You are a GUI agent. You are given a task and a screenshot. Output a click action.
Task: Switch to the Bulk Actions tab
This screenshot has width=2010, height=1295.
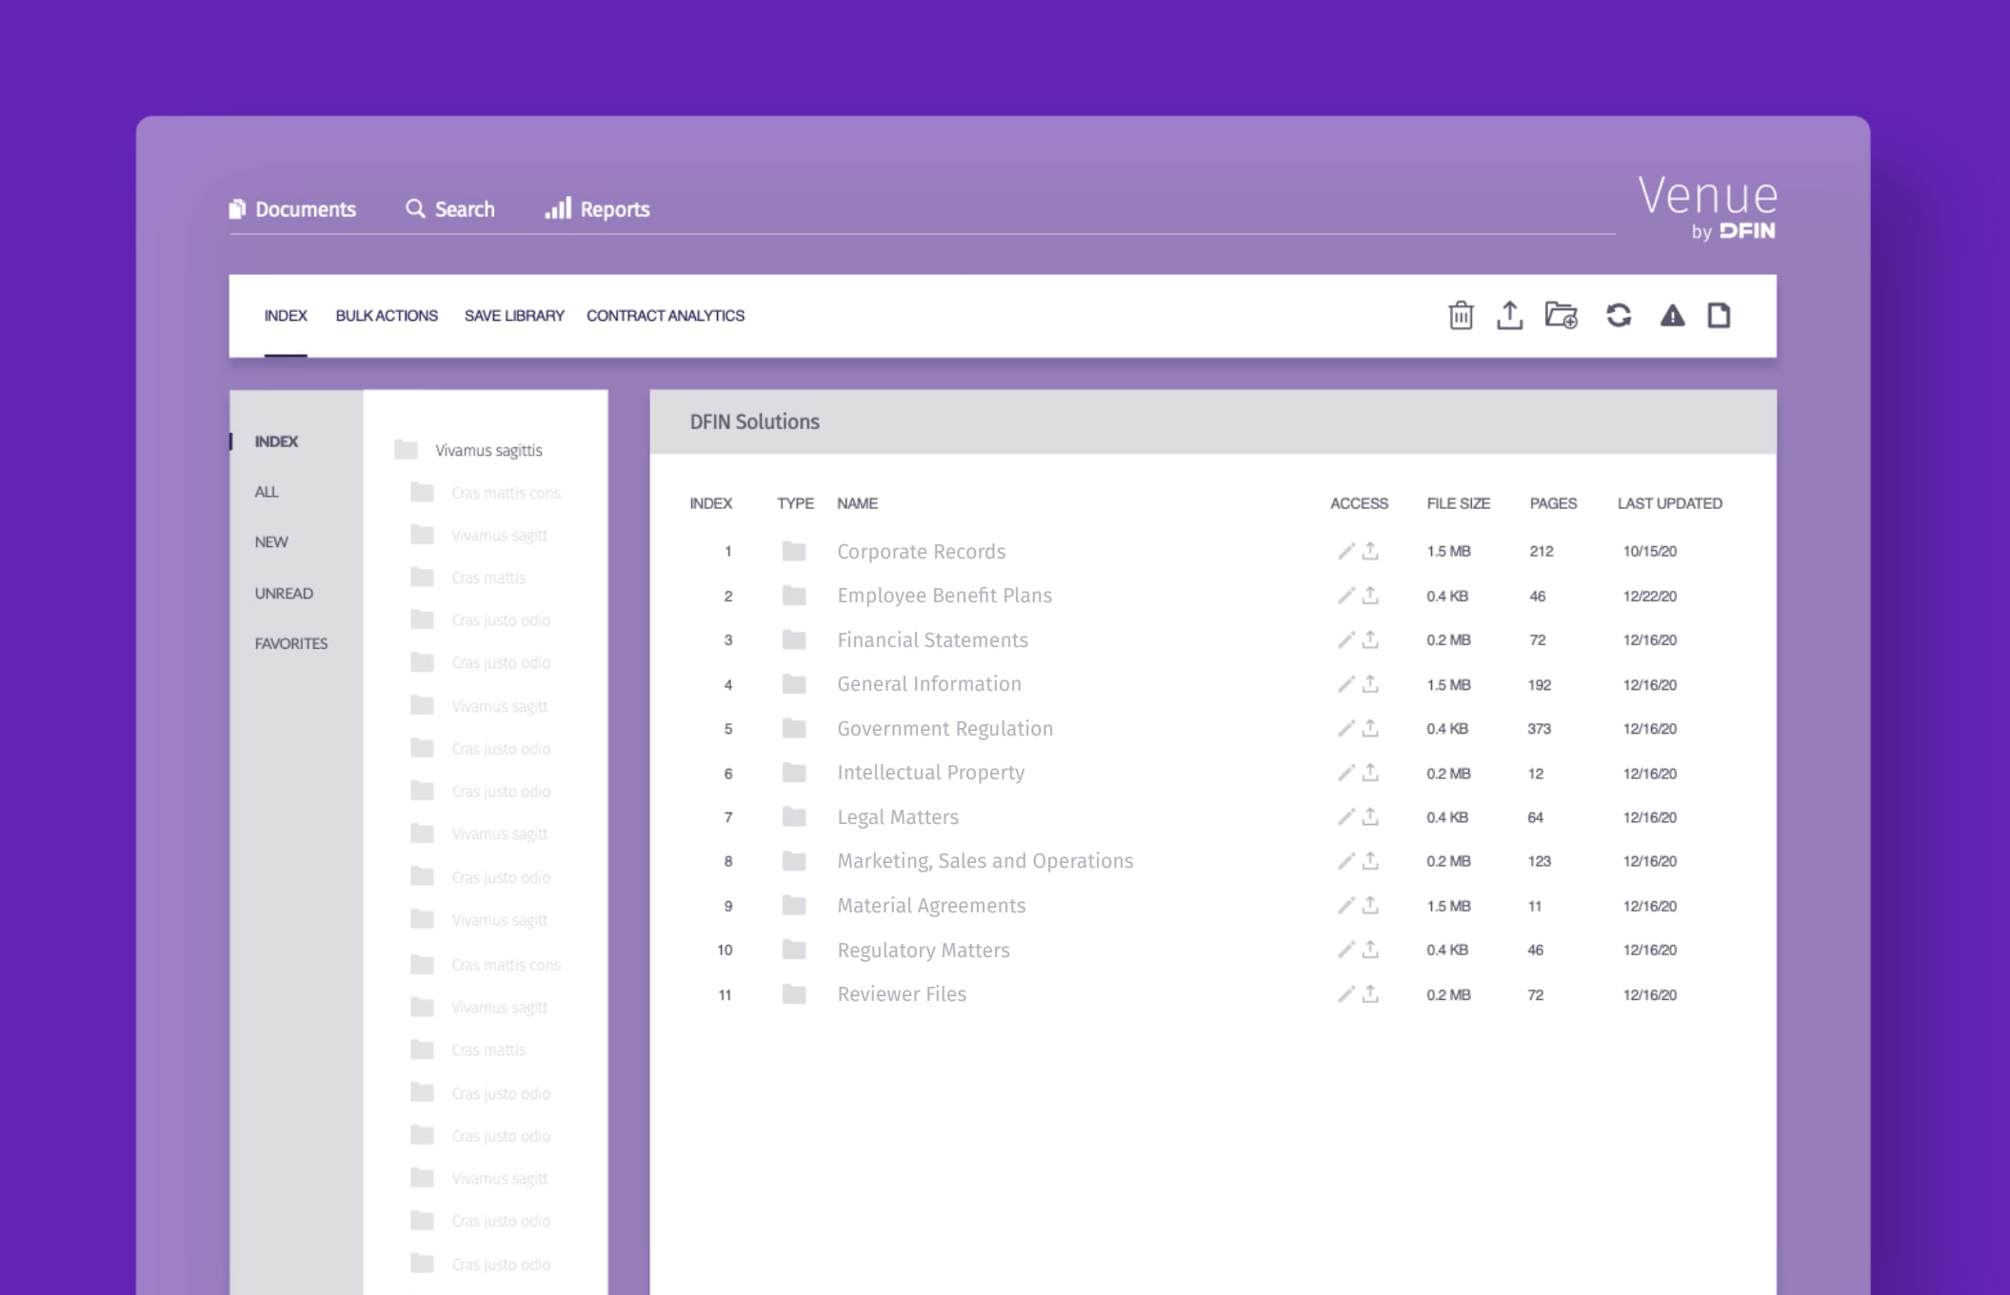[387, 316]
